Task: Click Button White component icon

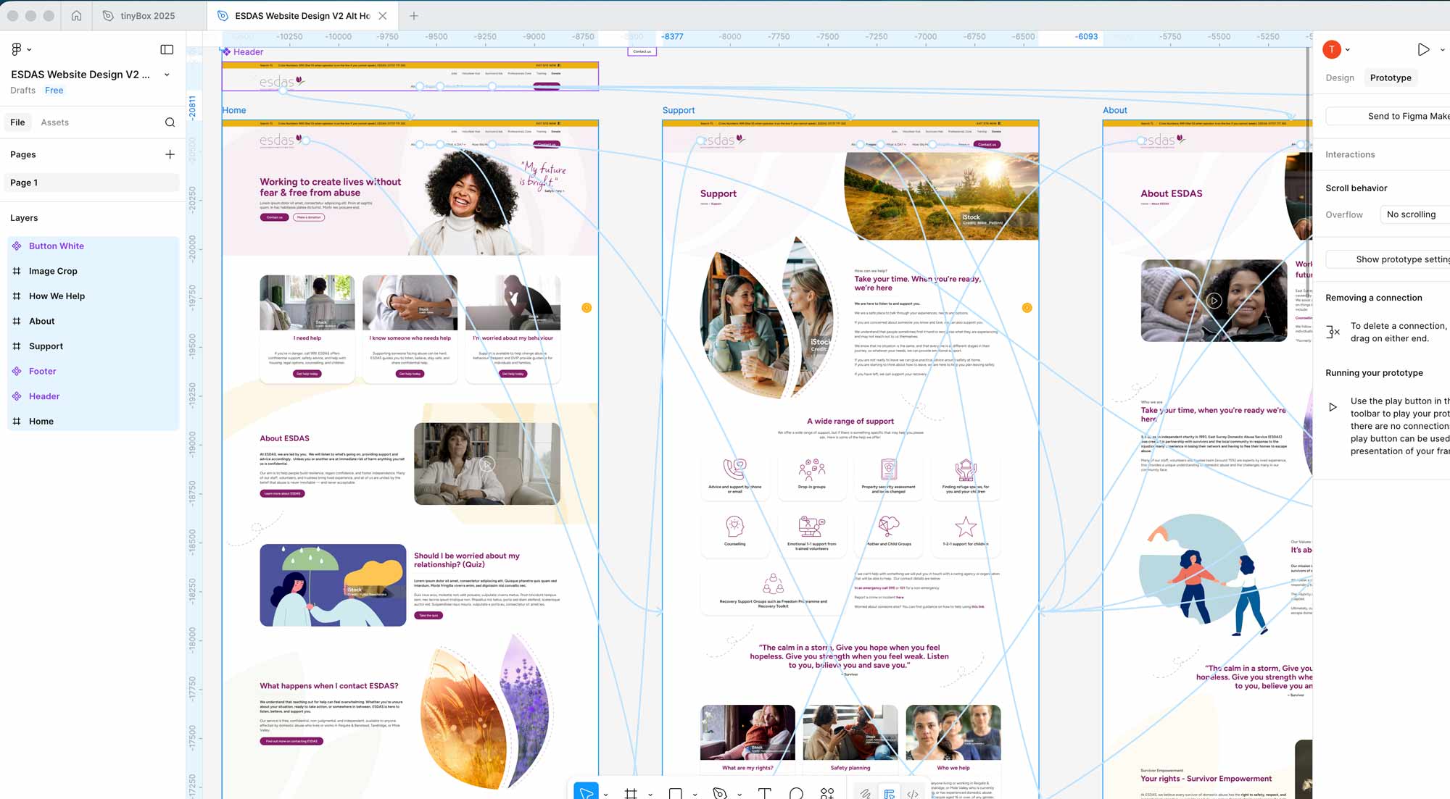Action: pos(17,246)
